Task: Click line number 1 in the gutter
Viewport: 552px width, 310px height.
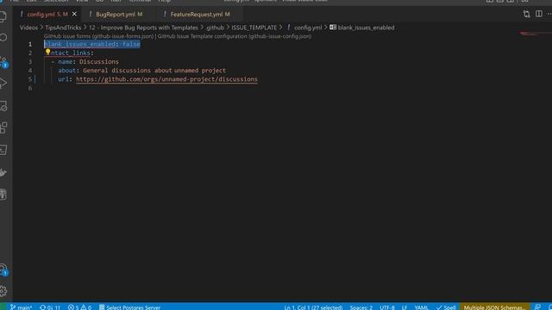Action: 30,44
